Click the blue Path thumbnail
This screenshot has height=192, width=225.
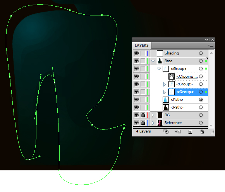[x=166, y=100]
